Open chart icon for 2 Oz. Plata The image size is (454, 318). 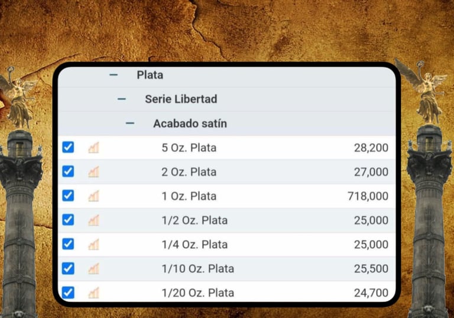click(x=93, y=172)
